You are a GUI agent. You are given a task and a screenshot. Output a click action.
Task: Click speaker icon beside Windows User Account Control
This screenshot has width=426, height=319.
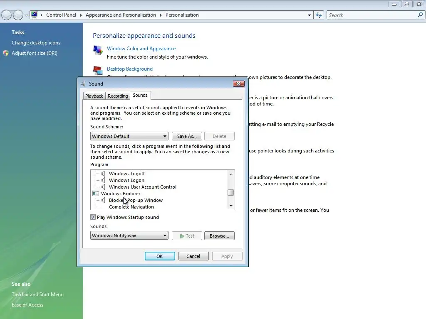103,187
